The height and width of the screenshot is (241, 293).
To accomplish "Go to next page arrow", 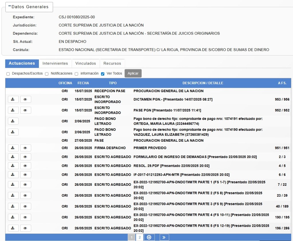I will 149,237.
